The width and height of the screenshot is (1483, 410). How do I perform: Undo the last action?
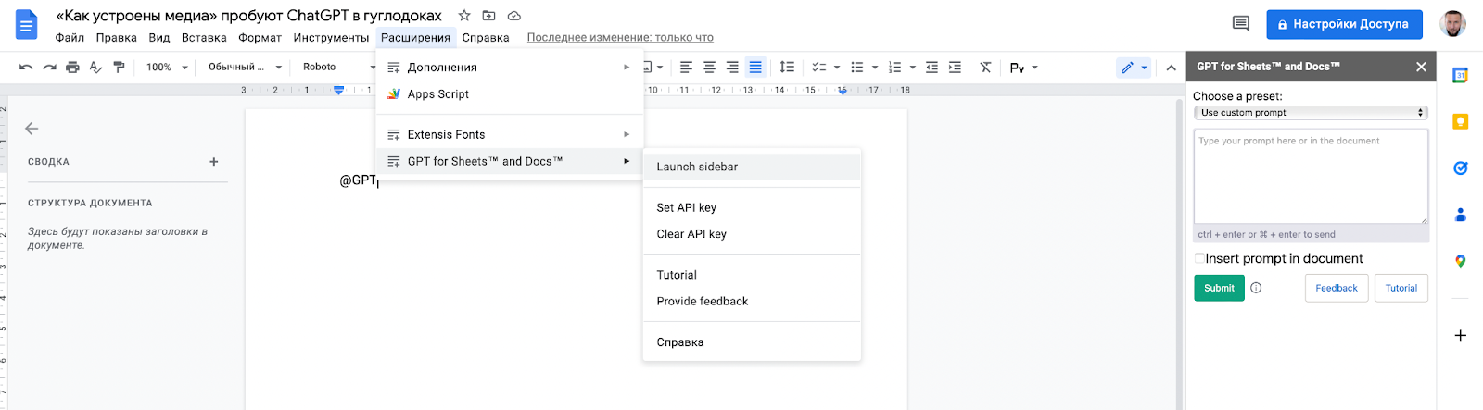[26, 68]
